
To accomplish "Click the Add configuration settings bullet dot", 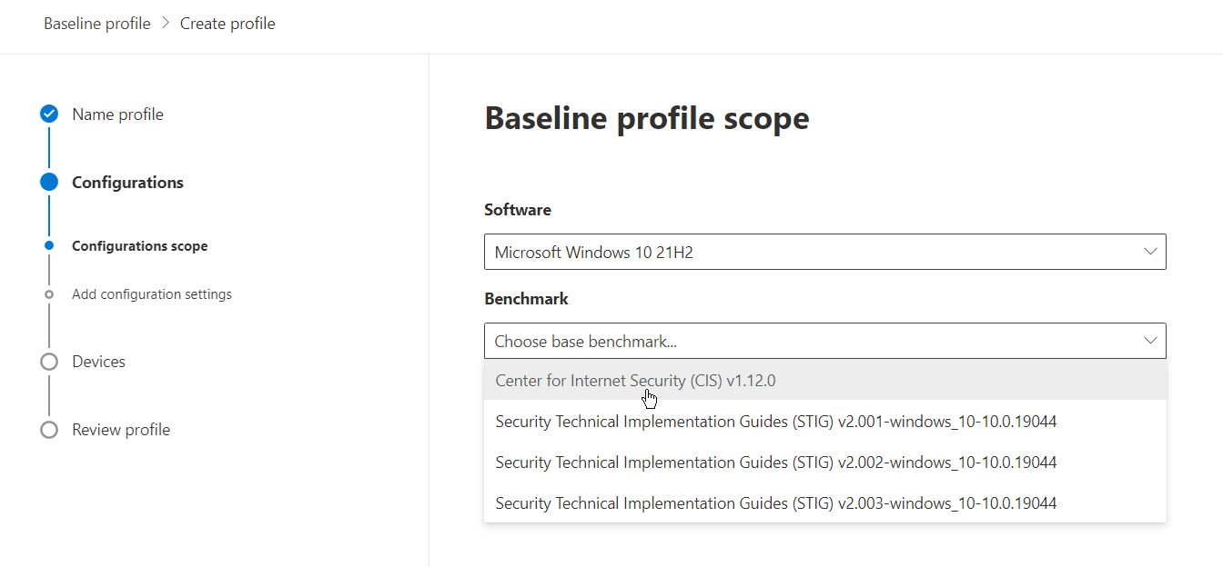I will point(49,294).
